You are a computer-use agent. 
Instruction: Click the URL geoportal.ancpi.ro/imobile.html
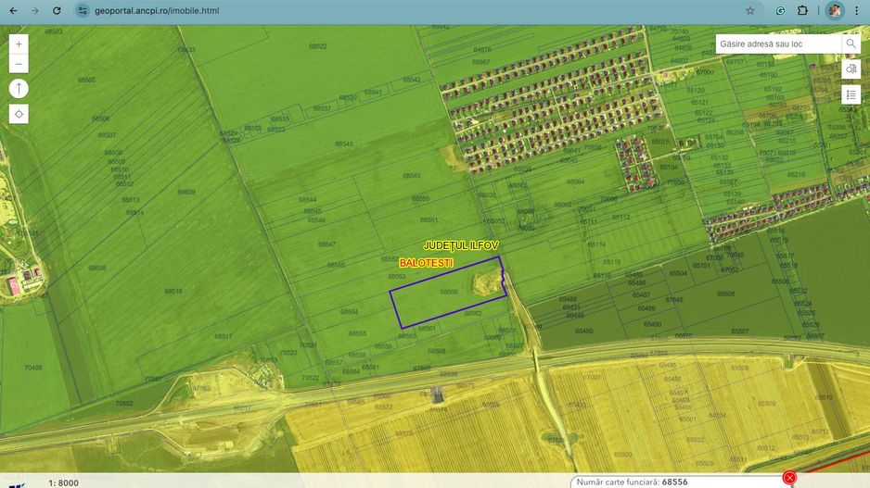[157, 10]
